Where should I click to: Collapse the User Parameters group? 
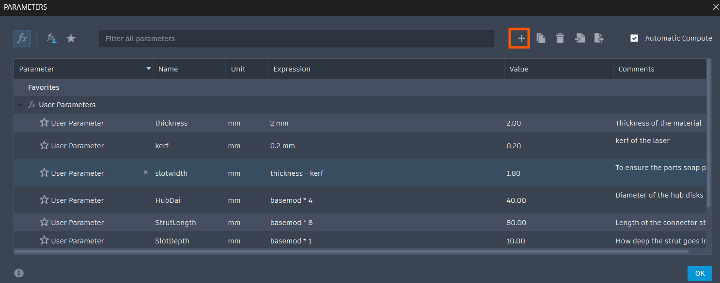pyautogui.click(x=20, y=105)
